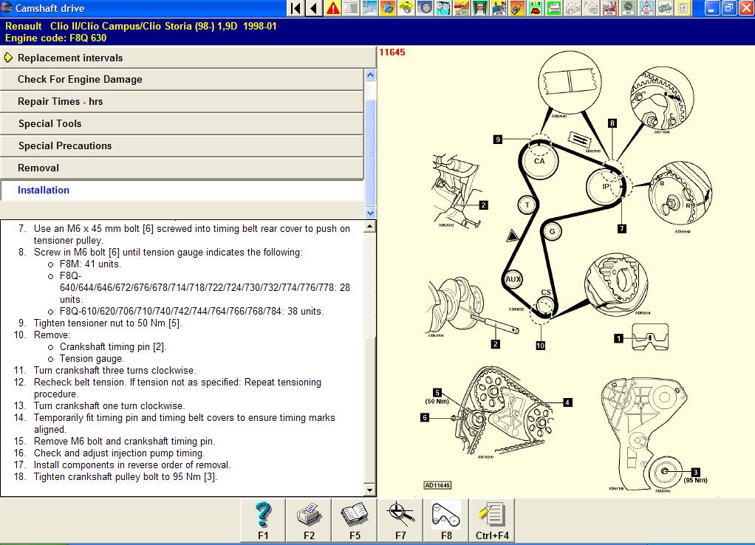Click the section list scroll-down arrow
The width and height of the screenshot is (755, 545).
370,213
